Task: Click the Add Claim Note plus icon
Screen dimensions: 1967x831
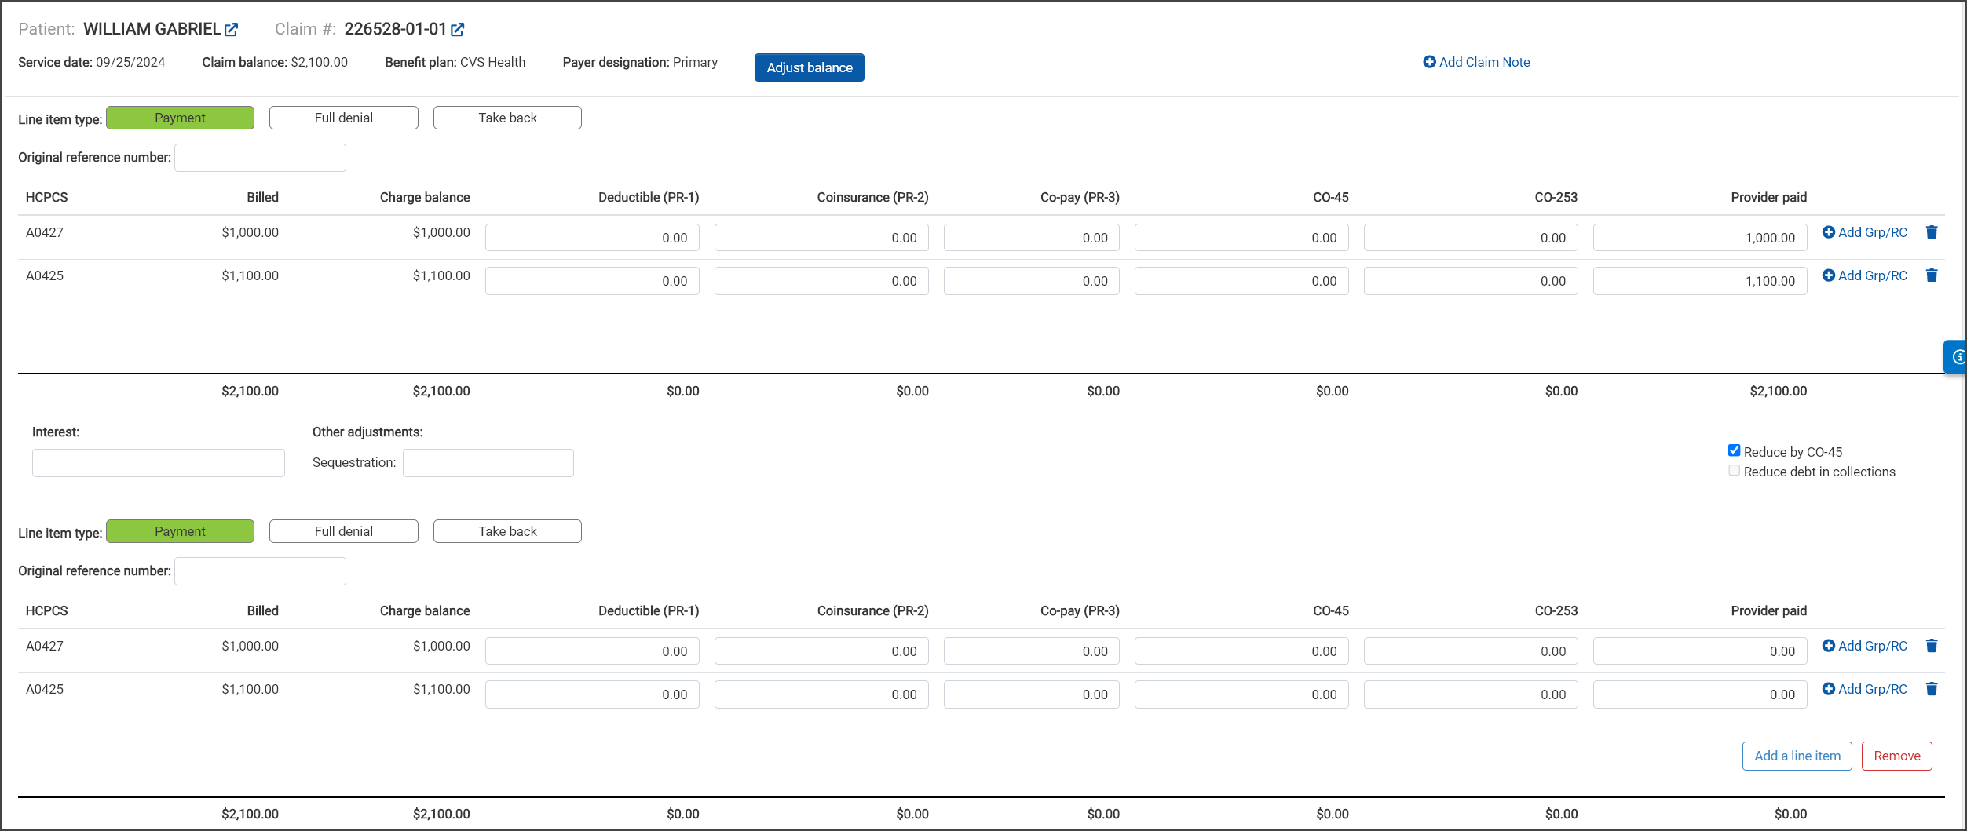Action: [1429, 62]
